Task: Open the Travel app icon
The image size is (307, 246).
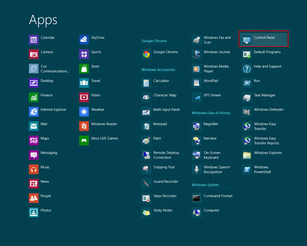Action: pyautogui.click(x=84, y=83)
